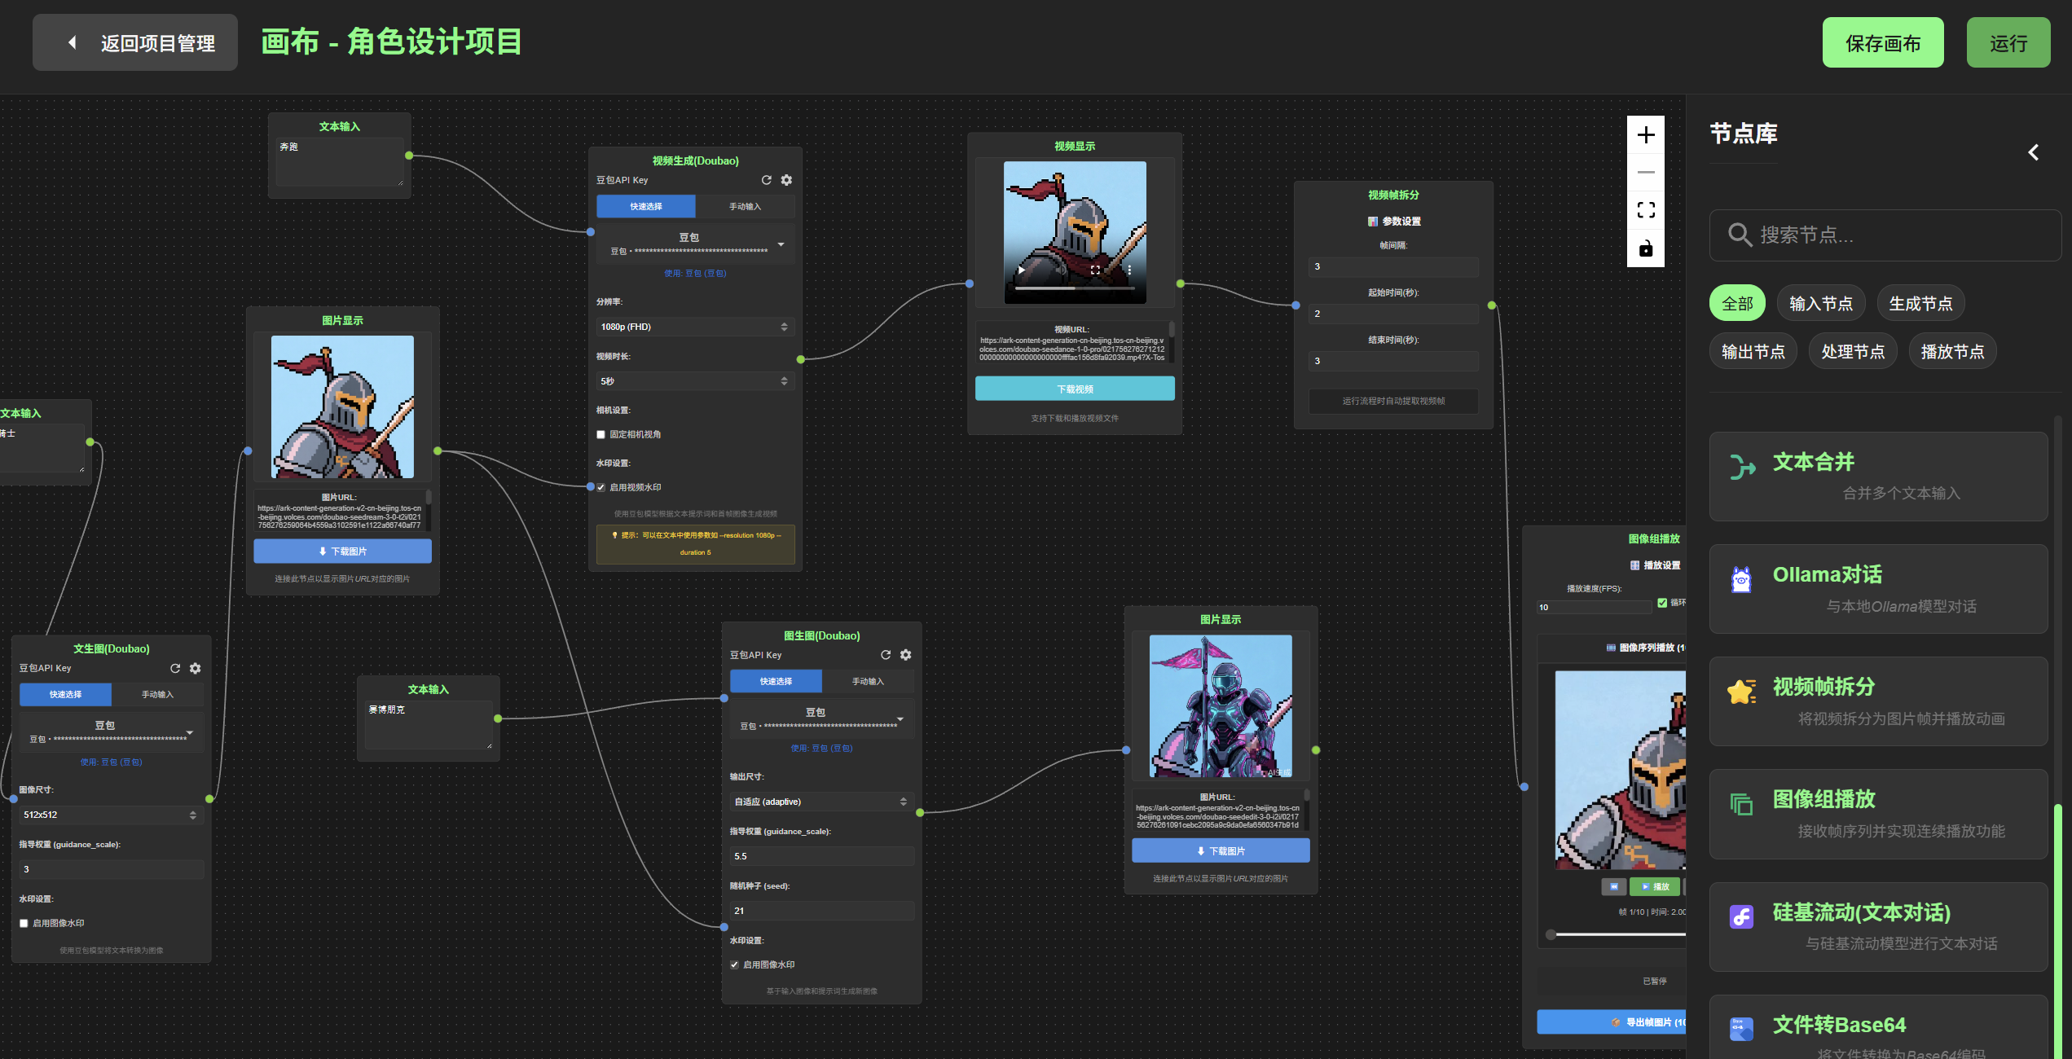
Task: Click the Ollama对话 llama icon
Action: pyautogui.click(x=1741, y=580)
